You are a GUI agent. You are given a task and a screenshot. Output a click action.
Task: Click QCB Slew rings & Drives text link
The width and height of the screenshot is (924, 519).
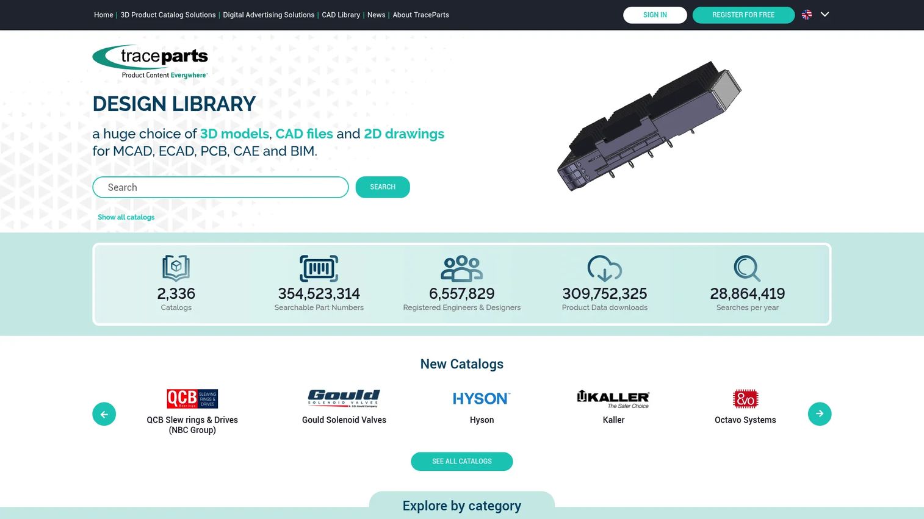(x=192, y=425)
